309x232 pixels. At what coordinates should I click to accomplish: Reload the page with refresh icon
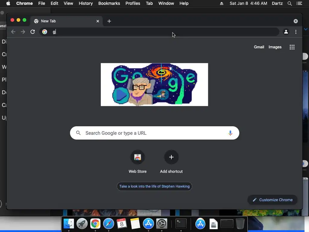(x=33, y=32)
